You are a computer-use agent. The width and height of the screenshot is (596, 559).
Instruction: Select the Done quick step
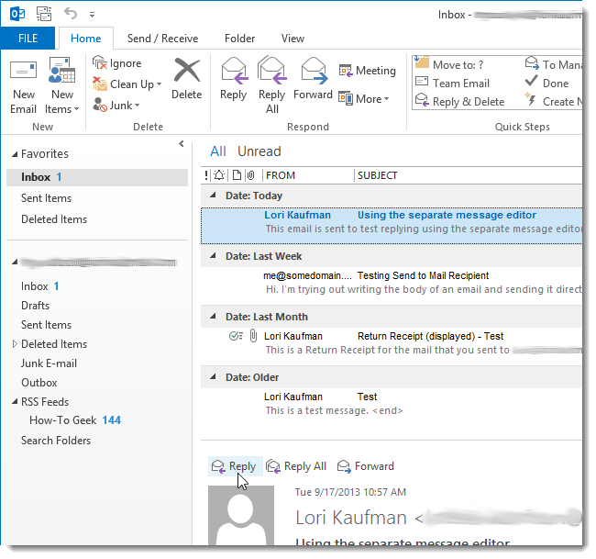(x=547, y=83)
